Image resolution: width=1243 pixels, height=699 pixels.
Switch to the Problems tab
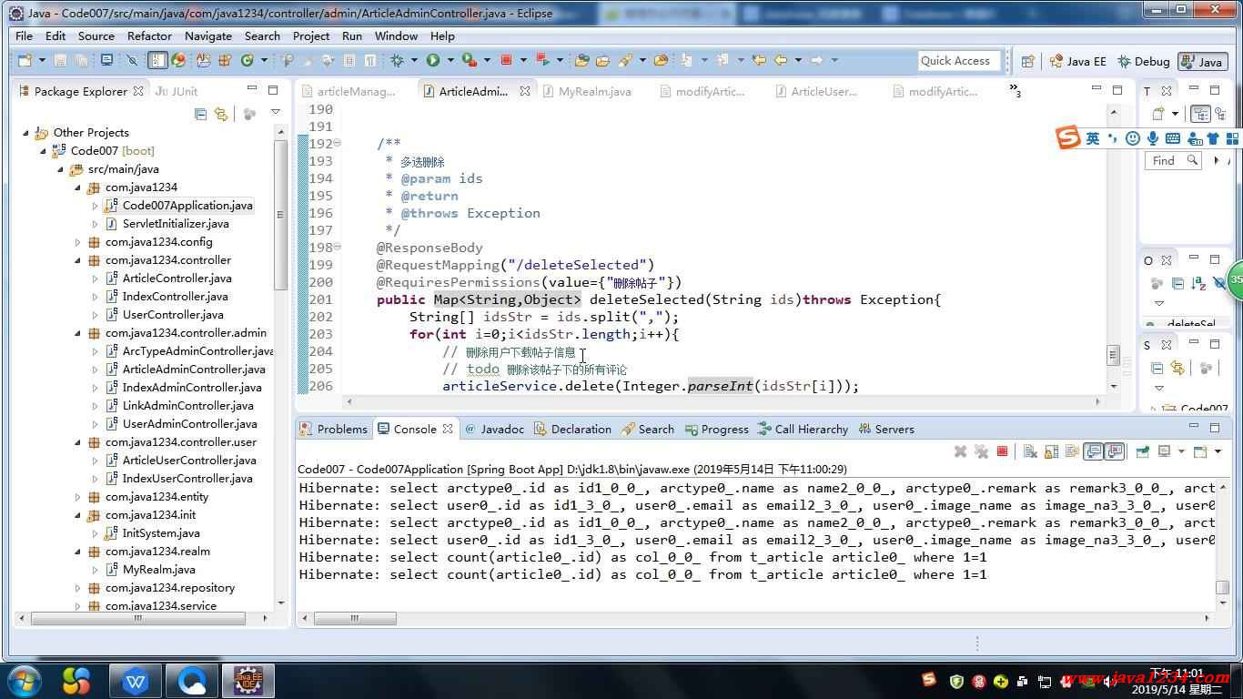(x=334, y=429)
